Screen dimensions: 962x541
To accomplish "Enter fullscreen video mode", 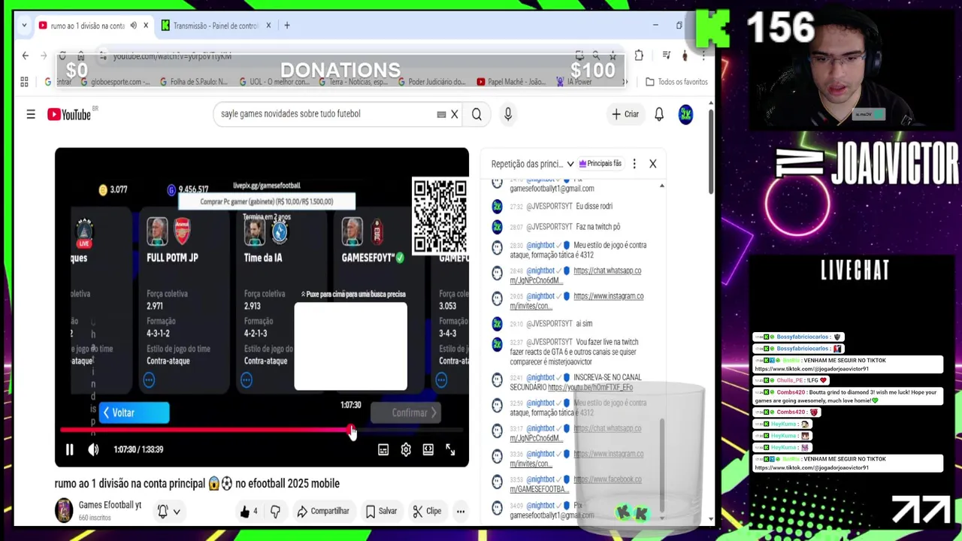I will point(450,449).
